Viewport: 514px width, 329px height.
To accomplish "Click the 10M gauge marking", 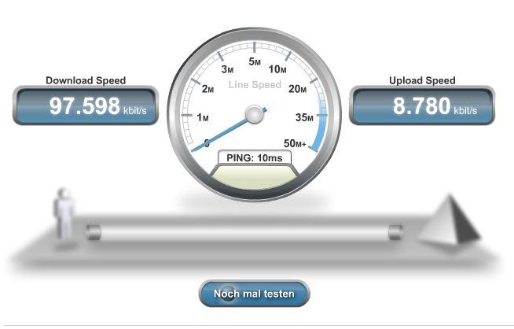I will 277,69.
